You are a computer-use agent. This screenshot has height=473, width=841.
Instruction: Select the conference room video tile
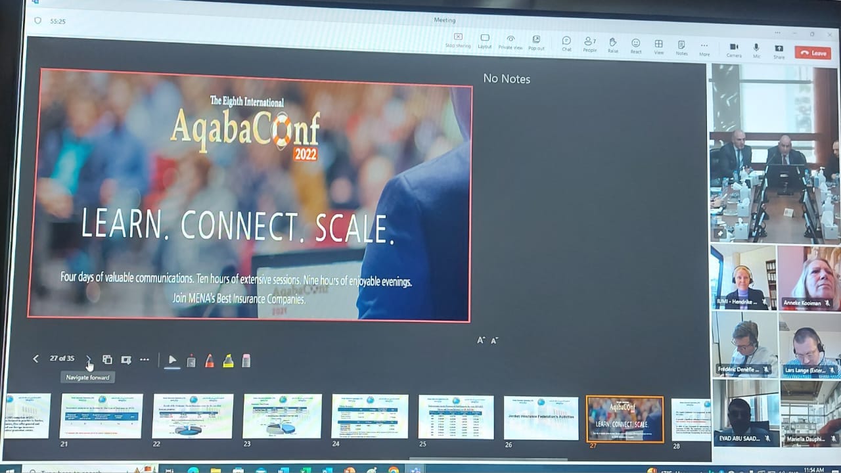pos(775,152)
